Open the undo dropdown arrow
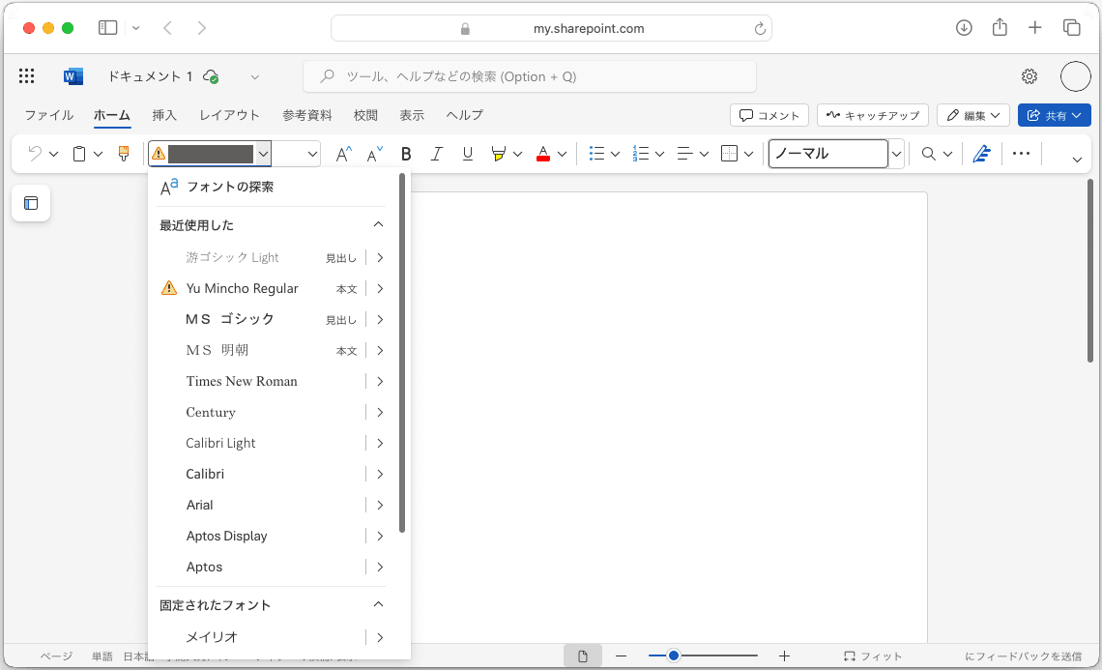 (x=53, y=154)
